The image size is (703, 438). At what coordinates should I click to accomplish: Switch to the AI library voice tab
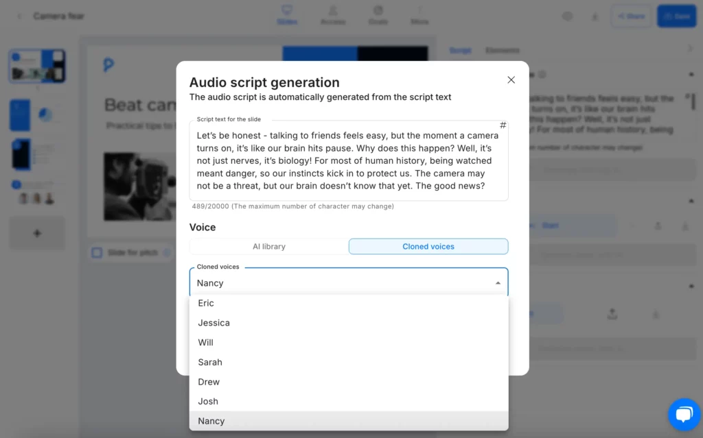[268, 247]
